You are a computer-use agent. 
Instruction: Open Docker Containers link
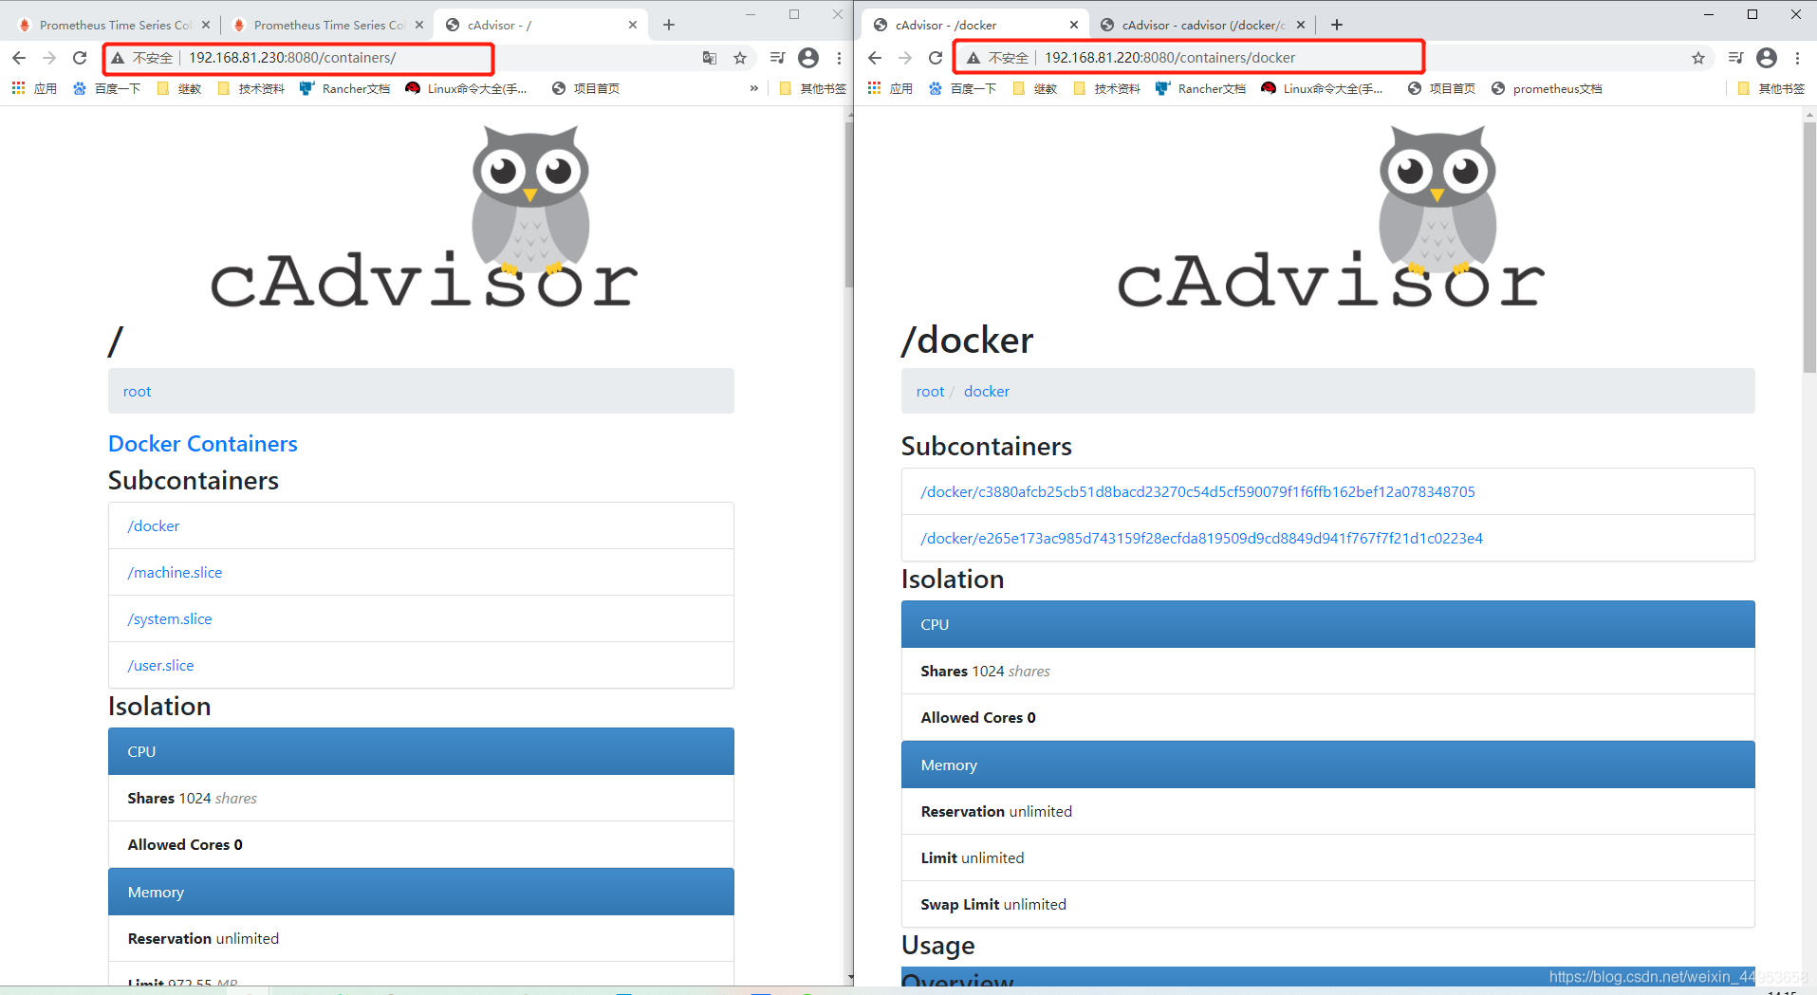202,443
